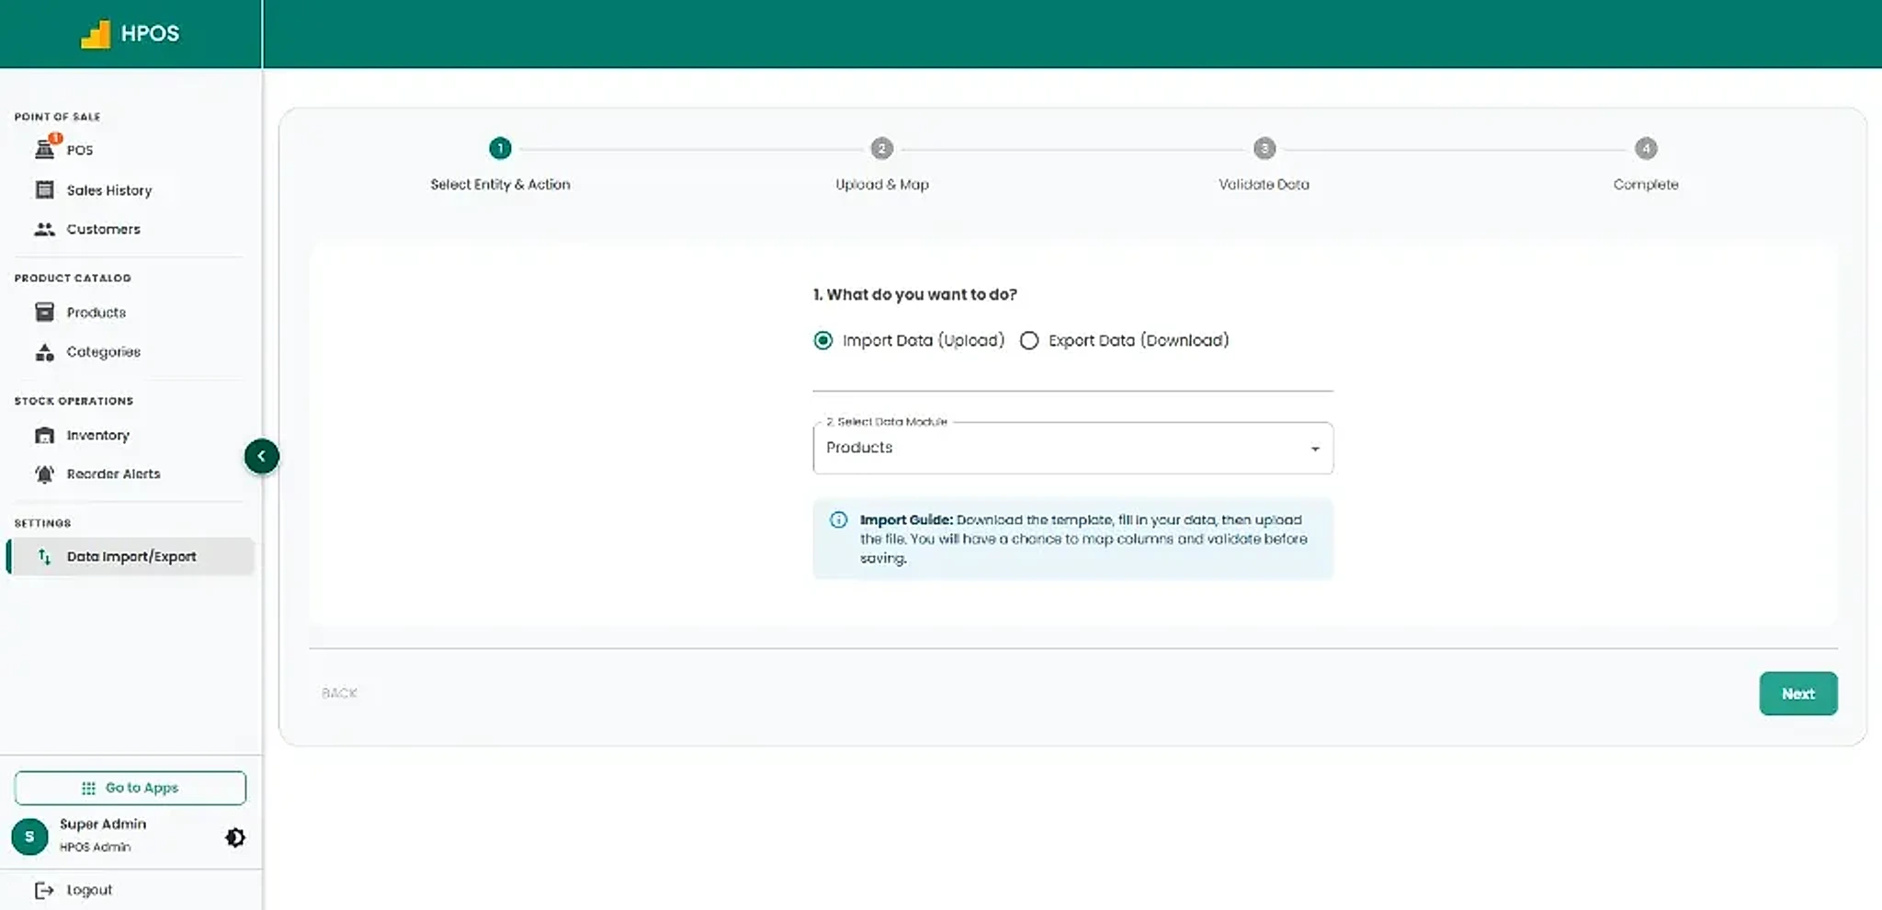Click step 4 Complete circle
Screen dimensions: 1882x910
(x=1646, y=148)
